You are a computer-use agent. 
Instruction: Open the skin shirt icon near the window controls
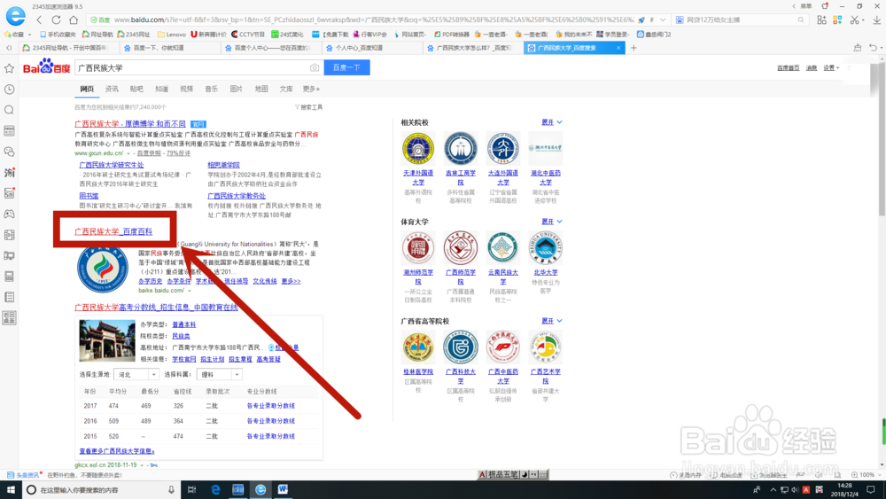[x=825, y=6]
